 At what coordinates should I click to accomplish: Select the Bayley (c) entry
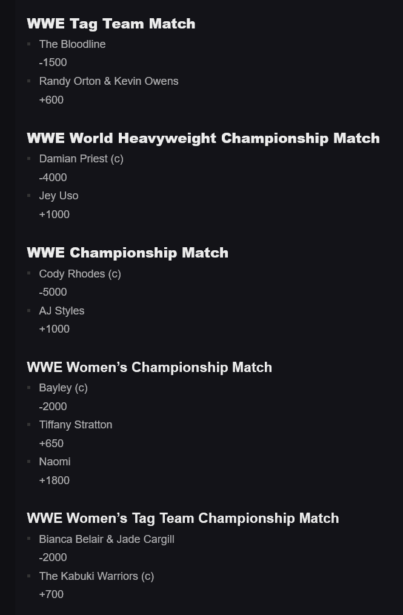point(63,388)
